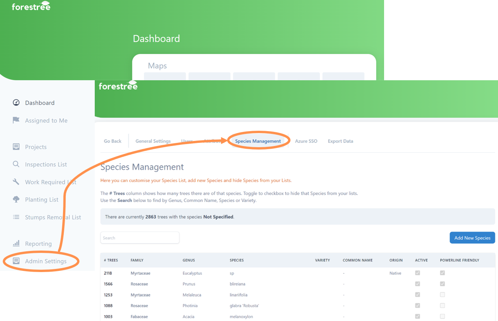This screenshot has height=321, width=498.
Task: Open the Projects sidebar icon
Action: [16, 146]
